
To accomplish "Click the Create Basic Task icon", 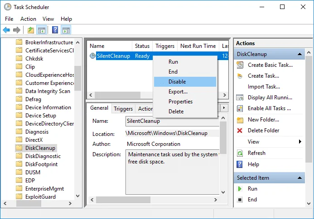I will click(240, 65).
